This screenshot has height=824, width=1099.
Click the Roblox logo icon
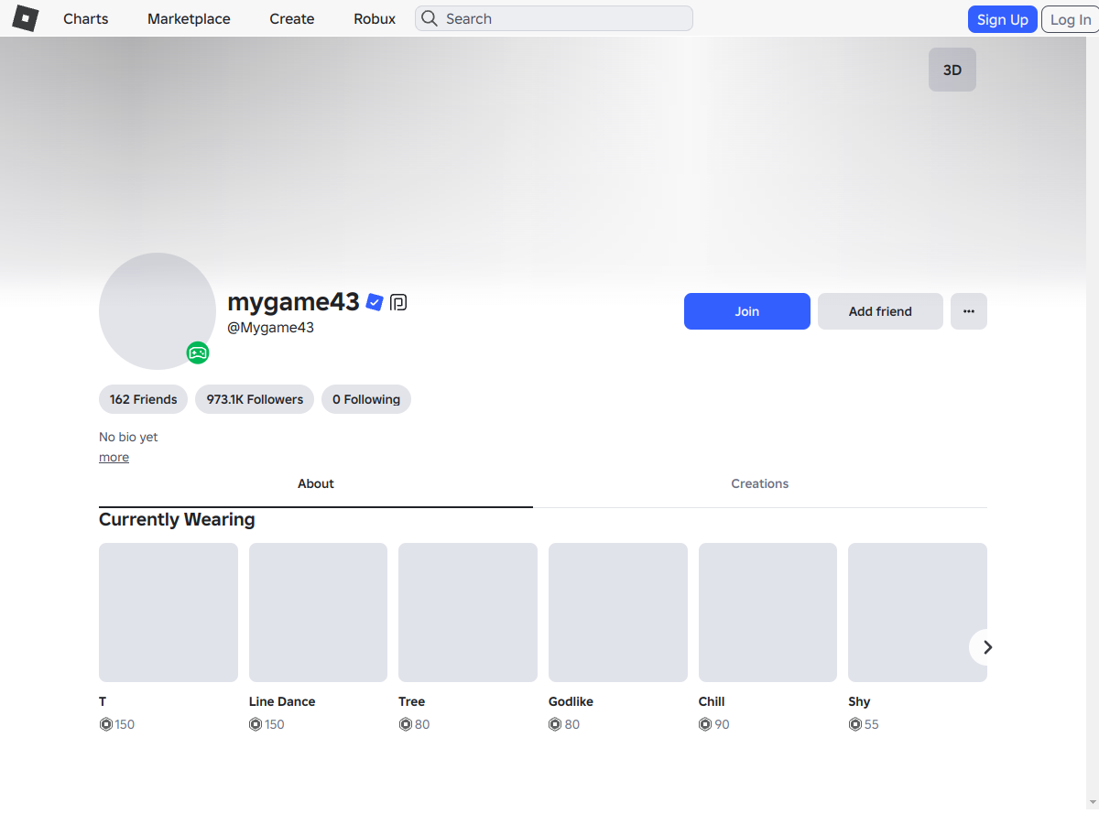pos(26,18)
